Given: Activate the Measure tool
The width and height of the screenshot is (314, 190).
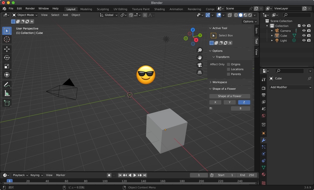Looking at the screenshot, I should tap(7, 93).
